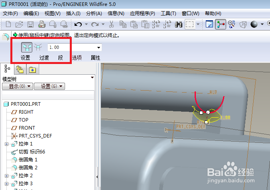Click the selection box icon

click(190, 24)
